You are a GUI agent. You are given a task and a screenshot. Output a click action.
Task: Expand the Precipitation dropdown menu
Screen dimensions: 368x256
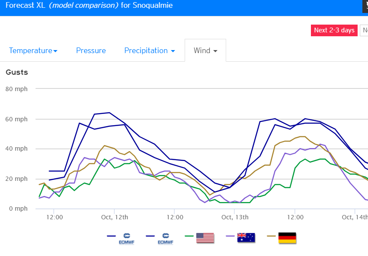(x=150, y=51)
